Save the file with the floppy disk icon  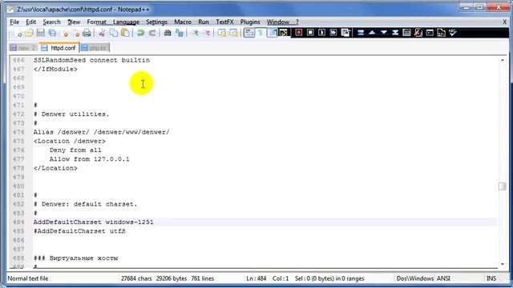tap(41, 33)
